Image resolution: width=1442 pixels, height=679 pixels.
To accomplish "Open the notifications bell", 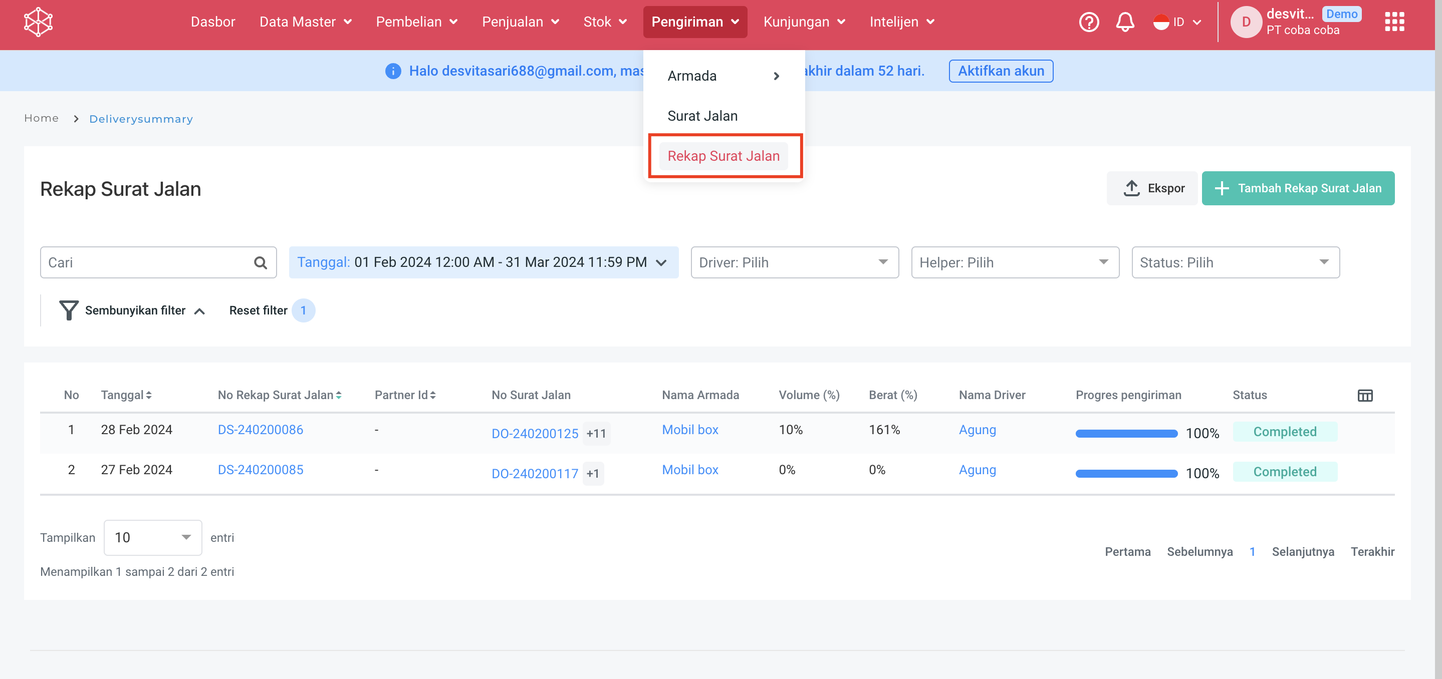I will click(1125, 23).
